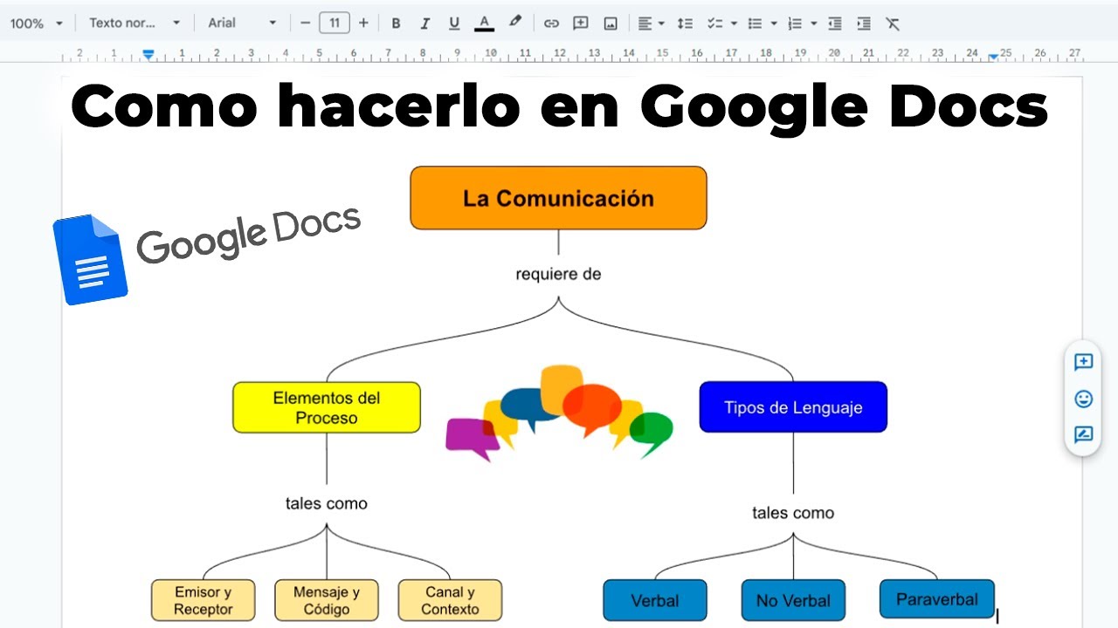The height and width of the screenshot is (628, 1118).
Task: Open the 100% zoom level dropdown
Action: pyautogui.click(x=36, y=24)
